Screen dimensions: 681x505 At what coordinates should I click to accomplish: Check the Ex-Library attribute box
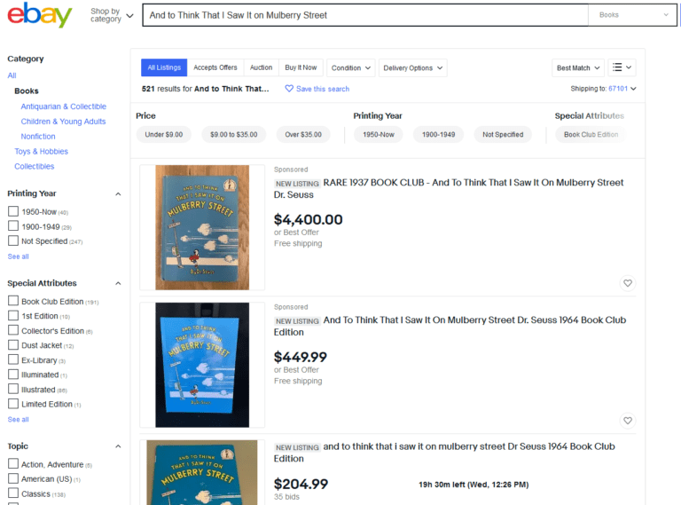pyautogui.click(x=13, y=359)
